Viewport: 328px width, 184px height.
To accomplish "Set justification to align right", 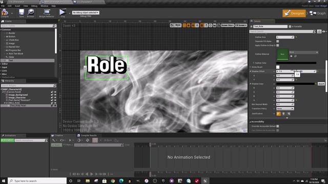I will coord(289,113).
